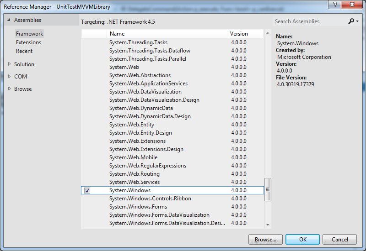Viewport: 366px width, 251px height.
Task: Select the Framework assemblies category
Action: pyautogui.click(x=29, y=34)
